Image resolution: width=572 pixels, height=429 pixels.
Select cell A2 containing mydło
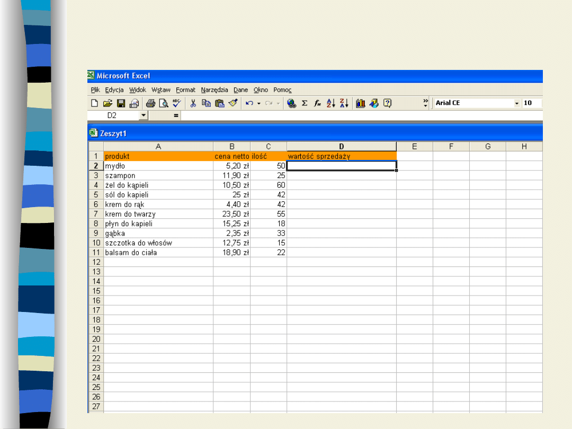pos(158,166)
